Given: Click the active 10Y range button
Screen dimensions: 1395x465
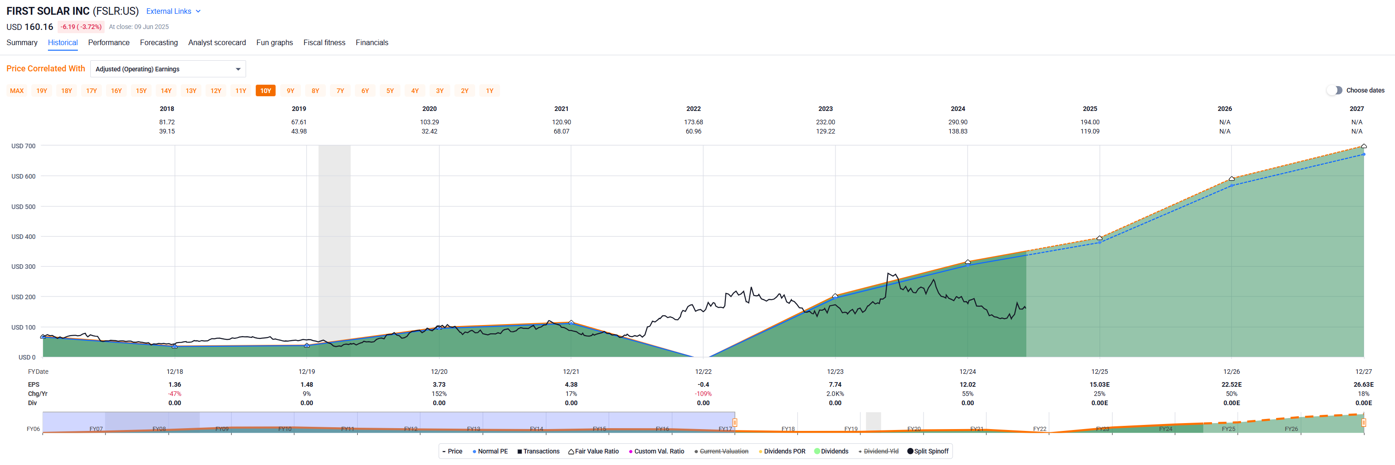Looking at the screenshot, I should point(266,91).
